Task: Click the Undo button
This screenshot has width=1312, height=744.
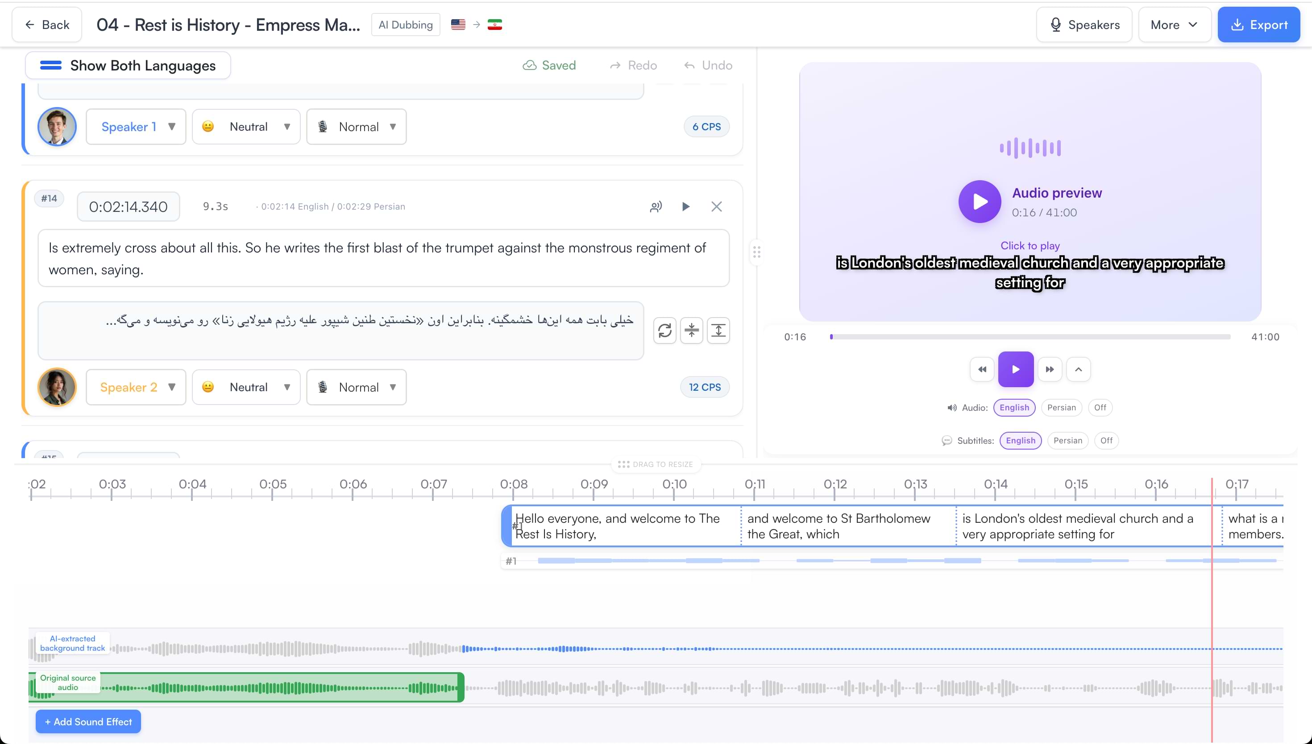Action: pos(708,65)
